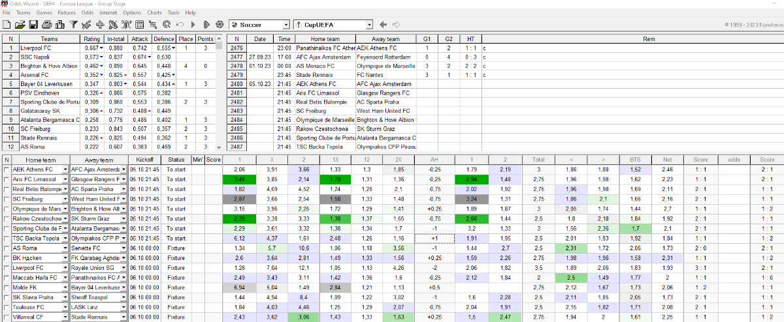Viewport: 784px width, 322px height.
Task: Expand the AS Roma home team dropdown
Action: (x=65, y=248)
